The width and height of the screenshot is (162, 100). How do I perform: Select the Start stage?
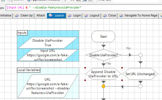(x=103, y=36)
